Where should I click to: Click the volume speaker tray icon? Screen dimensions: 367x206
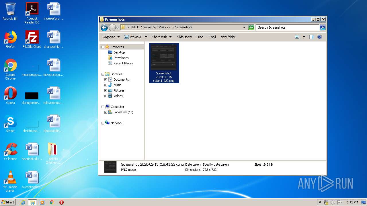[333, 202]
